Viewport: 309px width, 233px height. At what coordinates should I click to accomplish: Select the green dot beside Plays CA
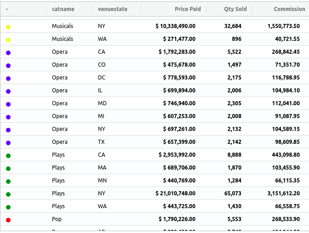point(8,156)
